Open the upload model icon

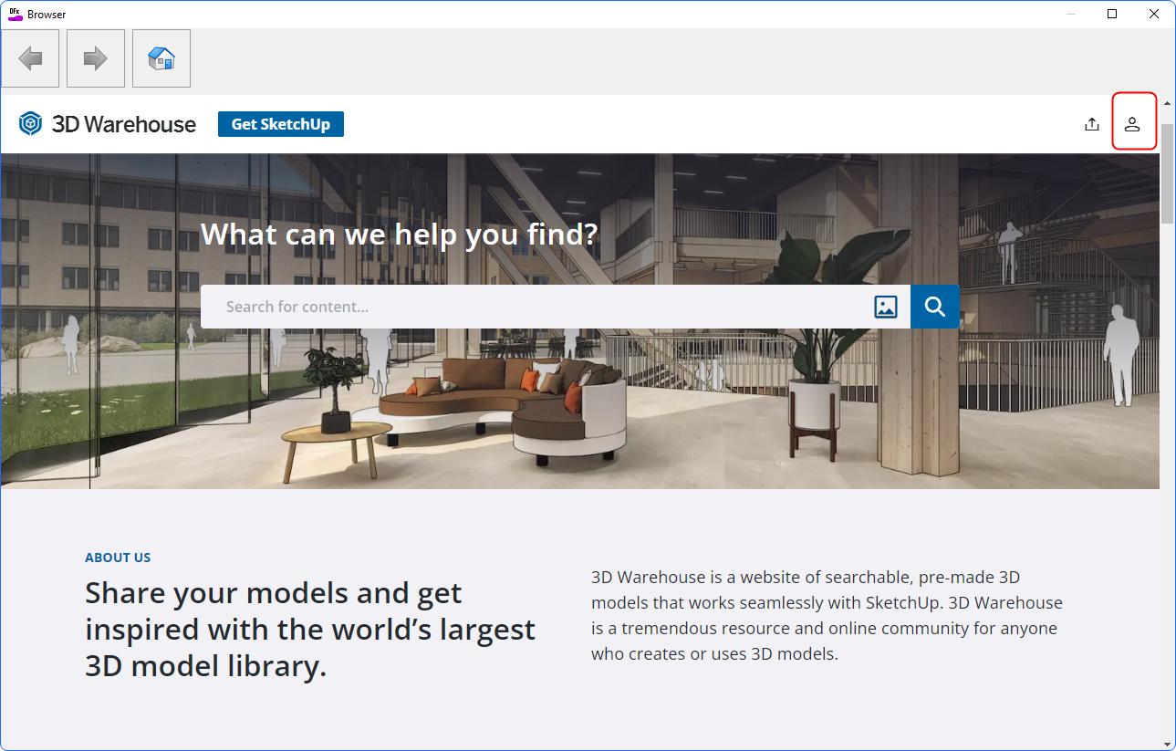point(1091,123)
